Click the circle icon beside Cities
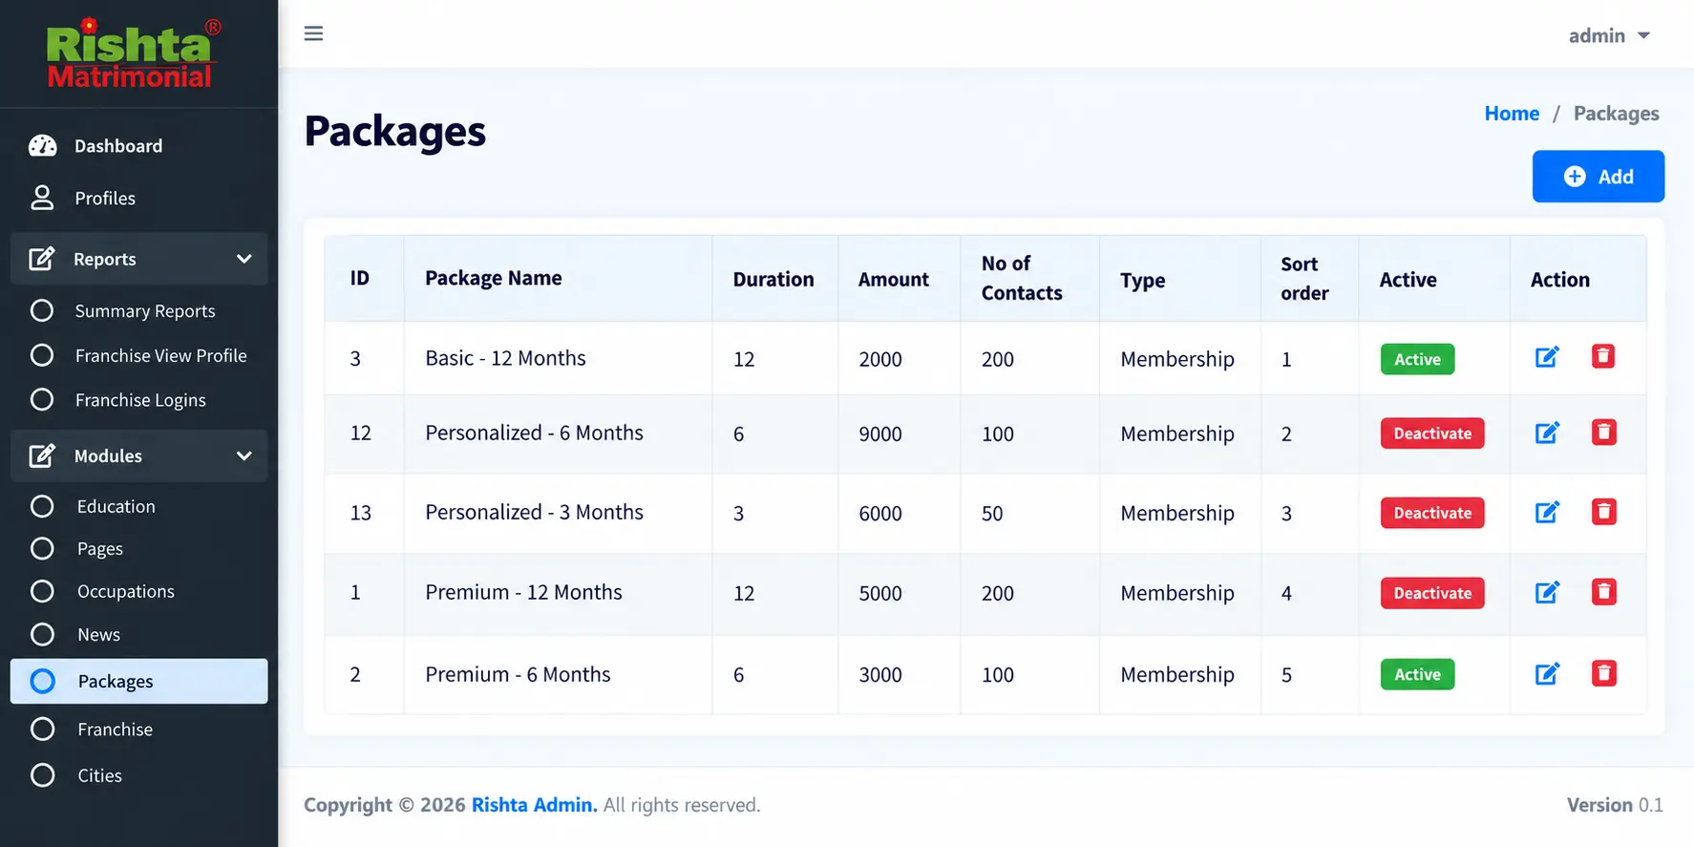This screenshot has height=847, width=1694. [42, 775]
